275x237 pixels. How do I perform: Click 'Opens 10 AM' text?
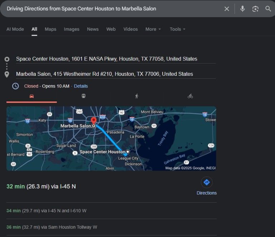pyautogui.click(x=56, y=86)
